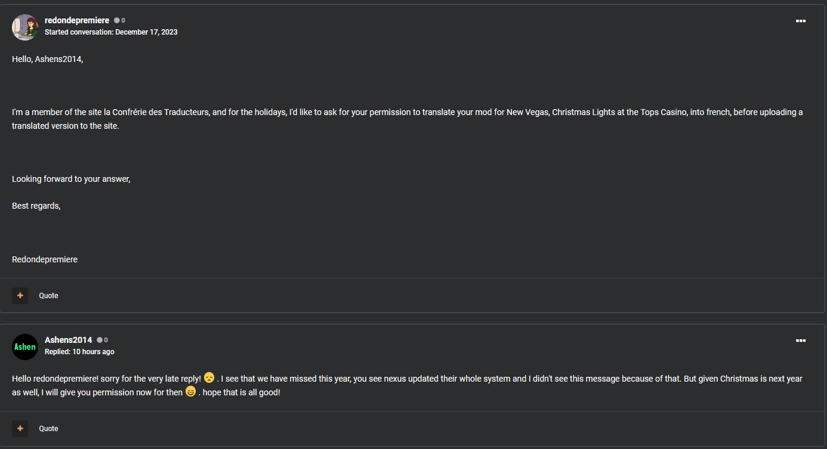The image size is (827, 449).
Task: Click the December 17, 2023 start date
Action: click(x=146, y=32)
